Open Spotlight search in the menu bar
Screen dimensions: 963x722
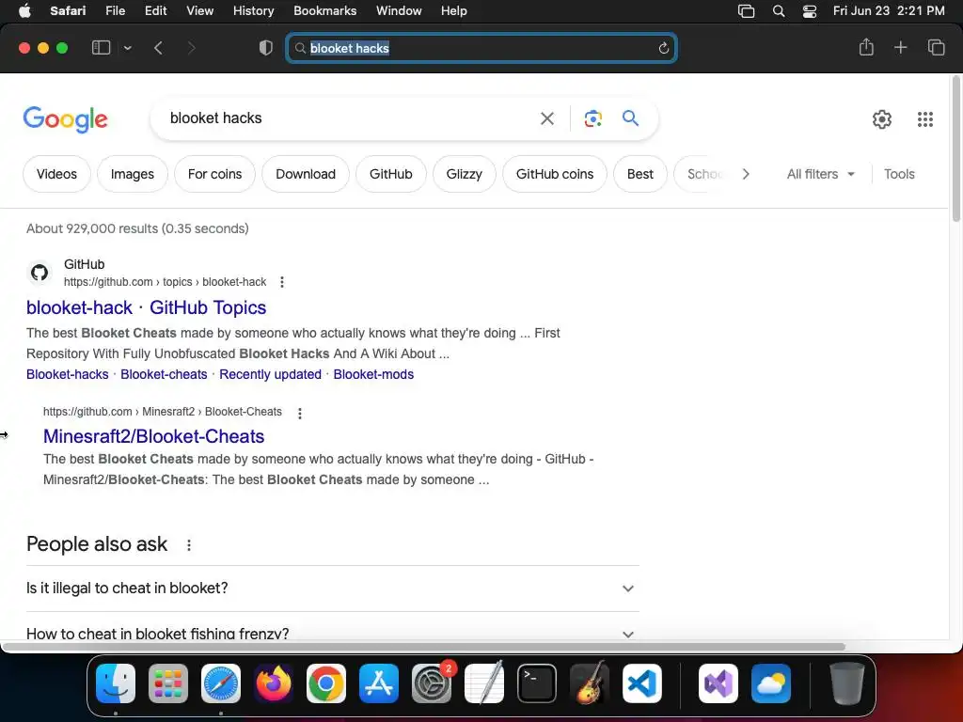[778, 11]
